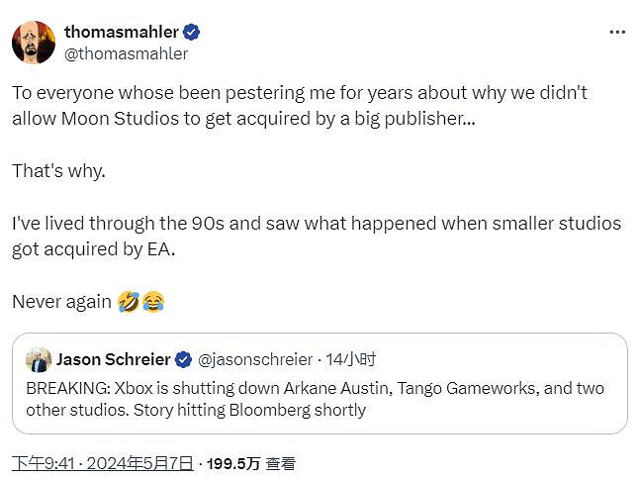The height and width of the screenshot is (480, 640).
Task: Click the rolling-on-floor laughing emoji
Action: pyautogui.click(x=128, y=302)
